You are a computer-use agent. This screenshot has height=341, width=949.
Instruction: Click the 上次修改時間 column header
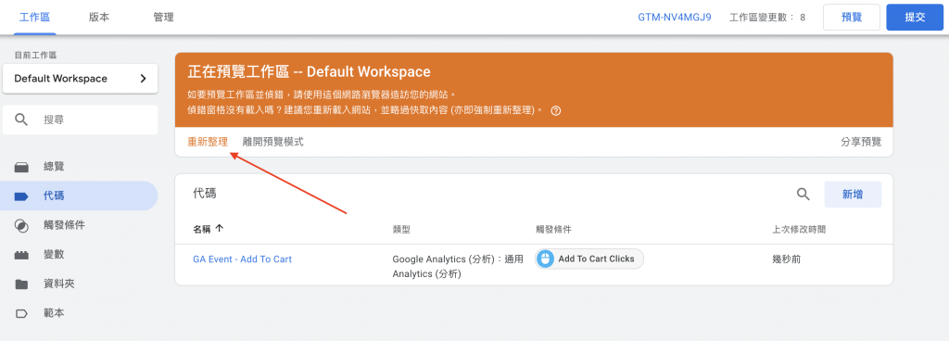(800, 230)
